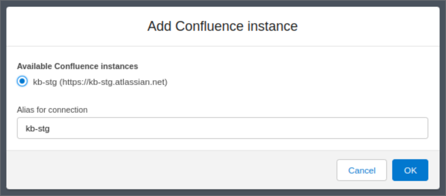The height and width of the screenshot is (196, 446).
Task: Click the dark backdrop outside the dialog
Action: pos(3,98)
